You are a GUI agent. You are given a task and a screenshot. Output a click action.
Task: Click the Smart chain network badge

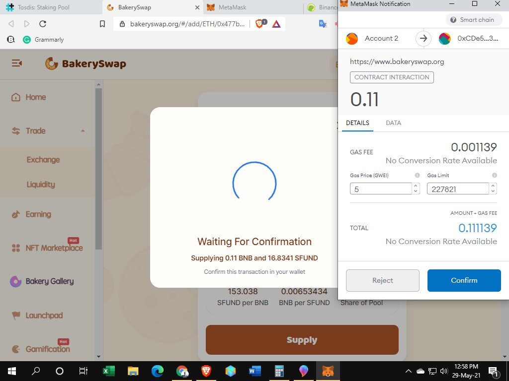474,20
